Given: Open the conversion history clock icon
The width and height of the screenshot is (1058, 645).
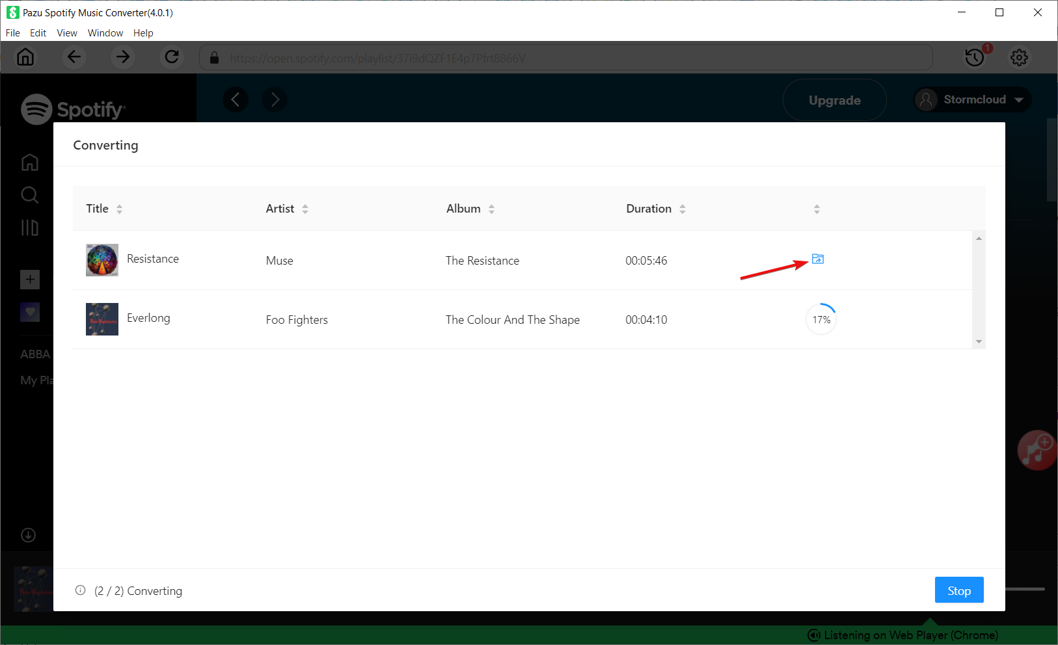Looking at the screenshot, I should [x=975, y=57].
